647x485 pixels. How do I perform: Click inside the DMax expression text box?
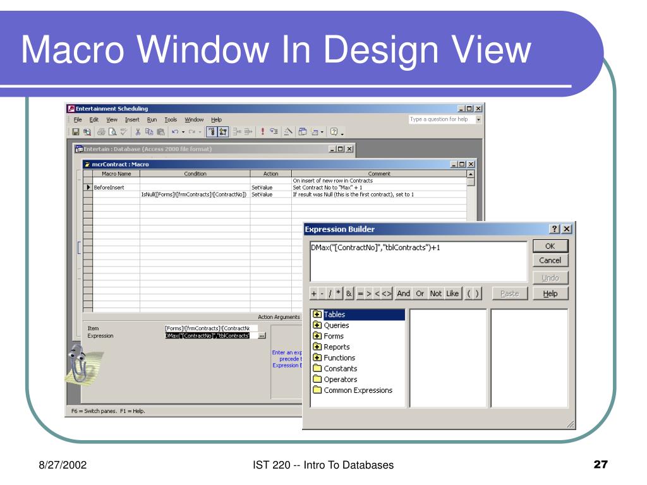[418, 261]
